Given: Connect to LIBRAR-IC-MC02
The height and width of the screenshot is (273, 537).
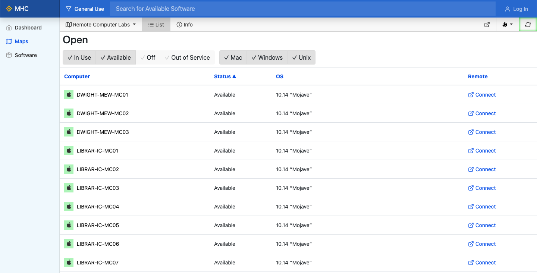Looking at the screenshot, I should pos(482,169).
